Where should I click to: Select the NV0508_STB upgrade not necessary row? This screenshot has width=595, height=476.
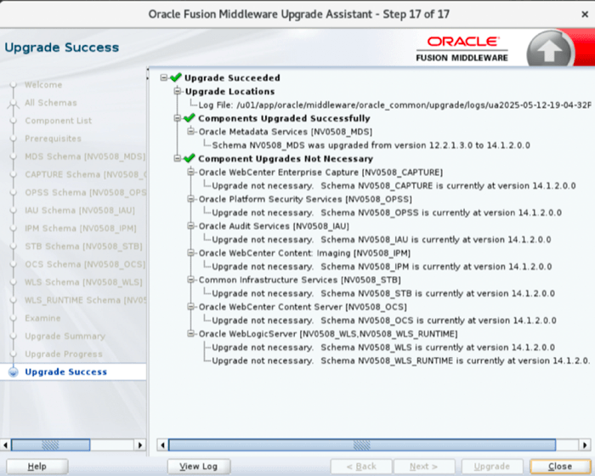point(383,293)
